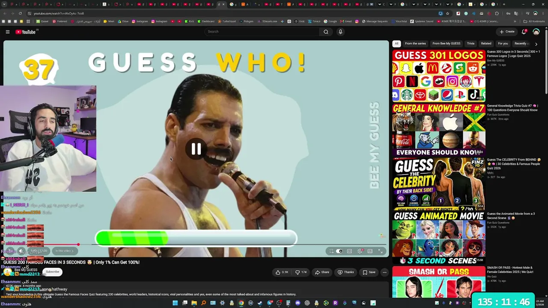Viewport: 548px width, 308px height.
Task: Dislike the video (174)
Action: pos(301,272)
